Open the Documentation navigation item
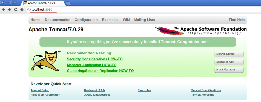 (x=57, y=20)
